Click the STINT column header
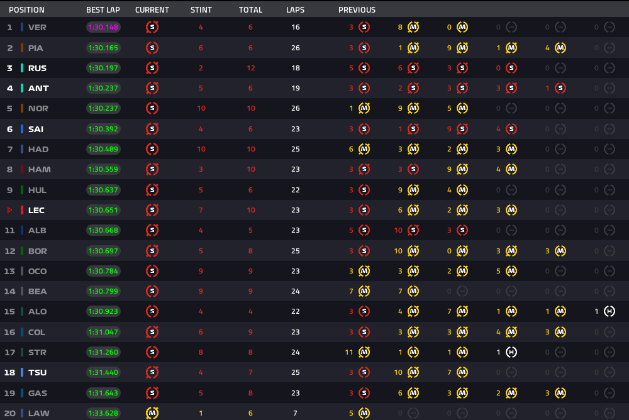This screenshot has height=420, width=629. click(201, 10)
